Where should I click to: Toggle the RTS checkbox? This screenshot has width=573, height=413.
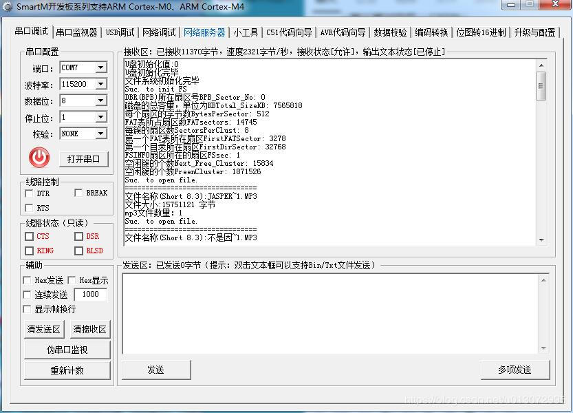[x=29, y=208]
